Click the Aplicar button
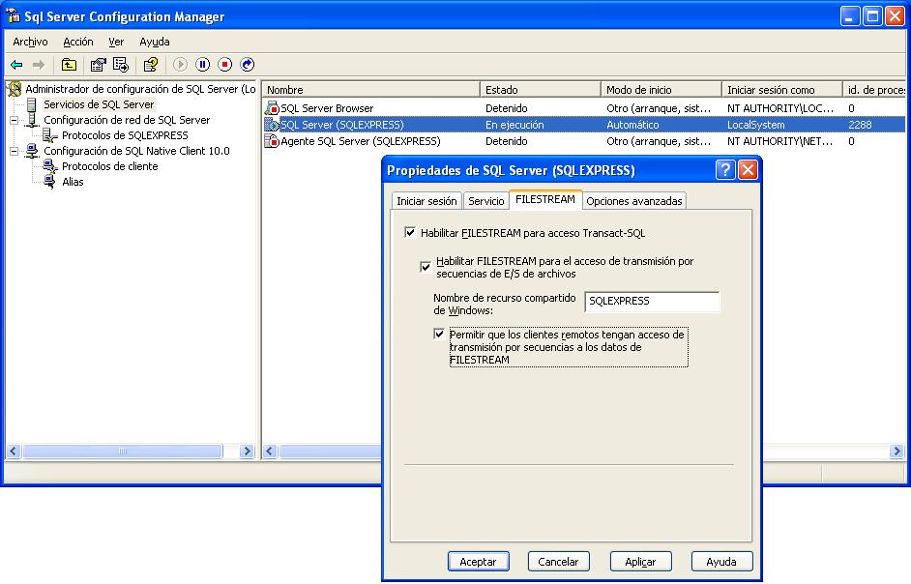This screenshot has height=584, width=911. tap(640, 562)
